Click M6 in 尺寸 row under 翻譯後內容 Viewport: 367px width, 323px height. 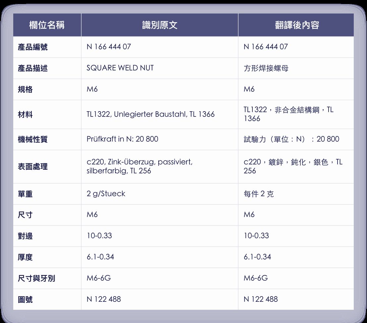coord(296,215)
